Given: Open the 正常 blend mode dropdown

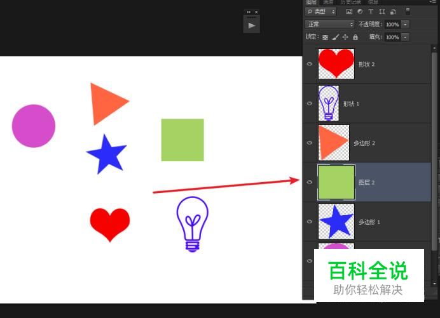Looking at the screenshot, I should pos(330,24).
